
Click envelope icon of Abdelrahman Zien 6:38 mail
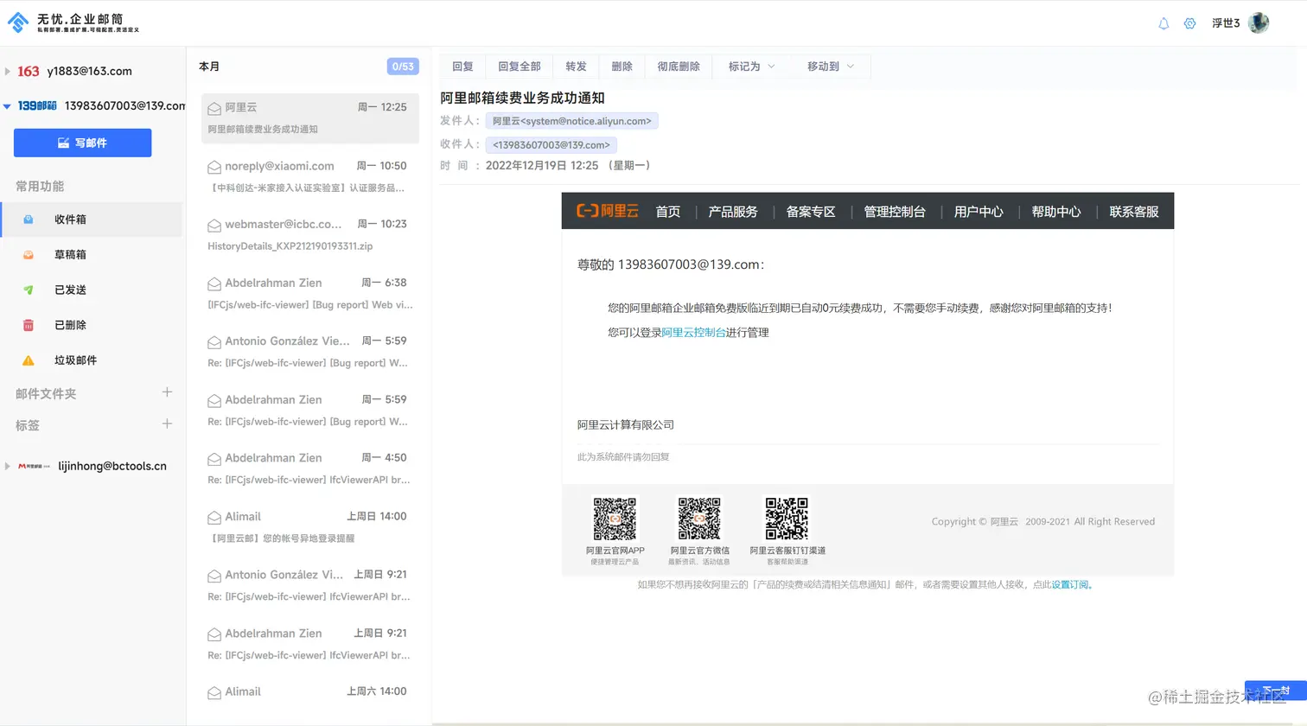[x=214, y=283]
